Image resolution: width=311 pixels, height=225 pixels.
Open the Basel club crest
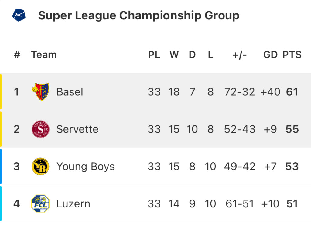pyautogui.click(x=40, y=92)
